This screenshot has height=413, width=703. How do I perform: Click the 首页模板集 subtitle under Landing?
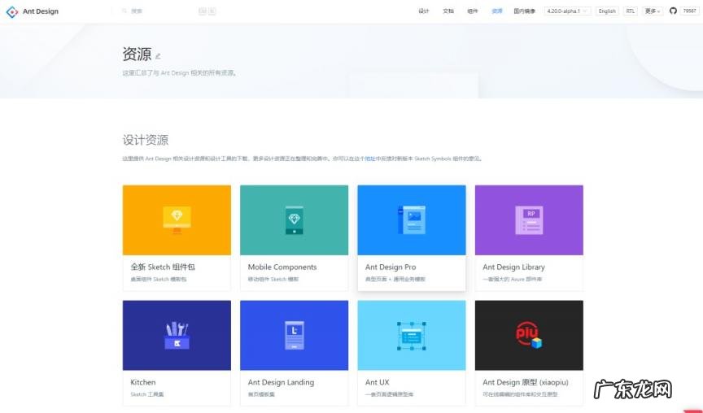tap(261, 394)
